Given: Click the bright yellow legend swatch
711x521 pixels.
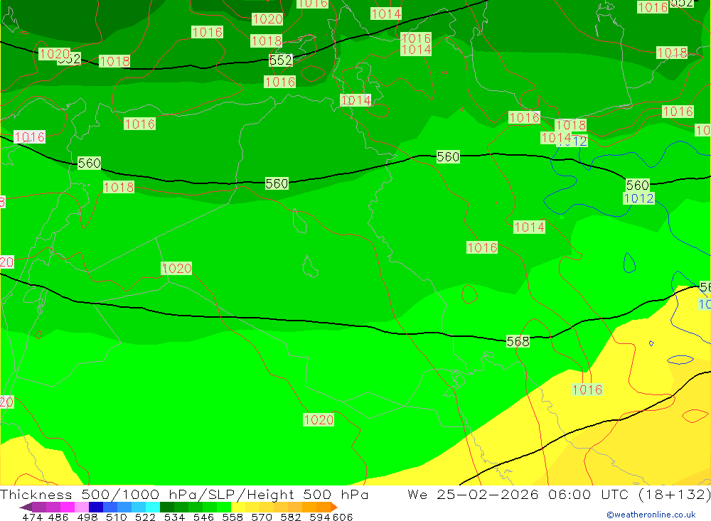Looking at the screenshot, I should coord(238,507).
